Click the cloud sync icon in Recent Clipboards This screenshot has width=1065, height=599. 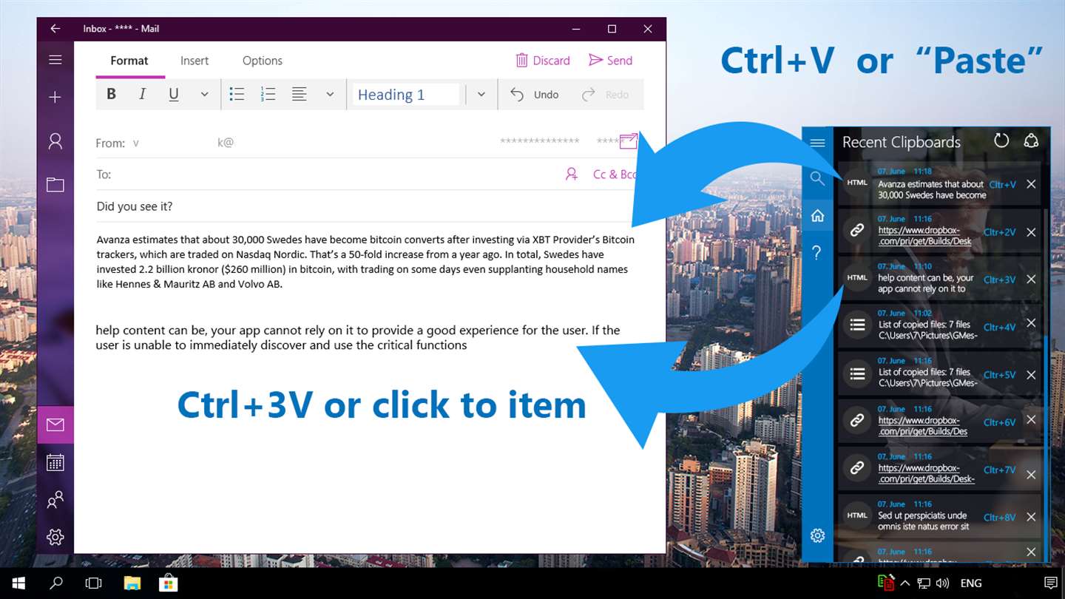click(1031, 141)
